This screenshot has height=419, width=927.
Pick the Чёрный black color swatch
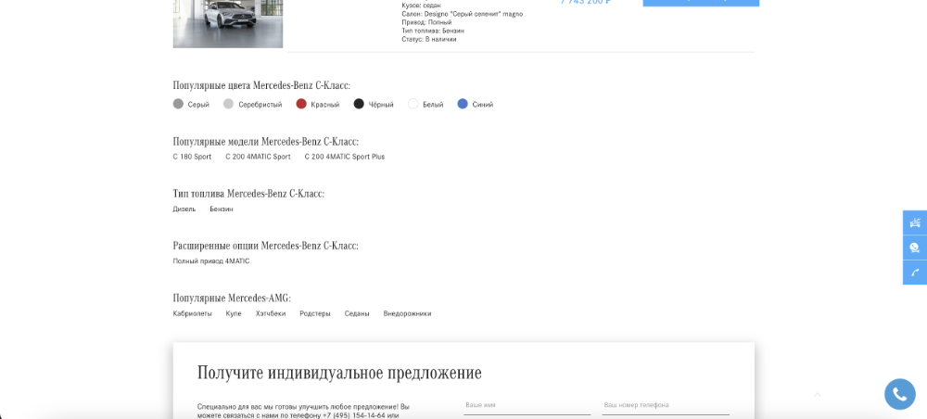coord(359,104)
